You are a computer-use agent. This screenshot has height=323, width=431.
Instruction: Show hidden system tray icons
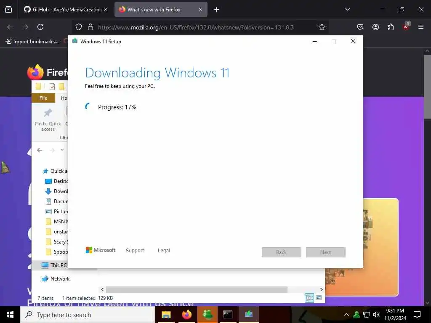click(346, 315)
